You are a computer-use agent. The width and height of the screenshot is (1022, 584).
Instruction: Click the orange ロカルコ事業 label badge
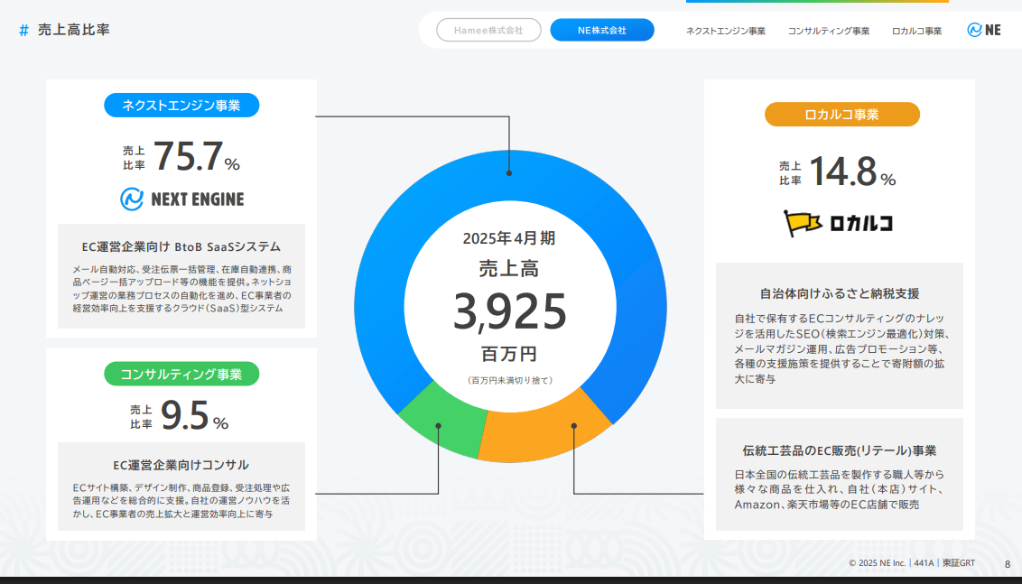(842, 114)
